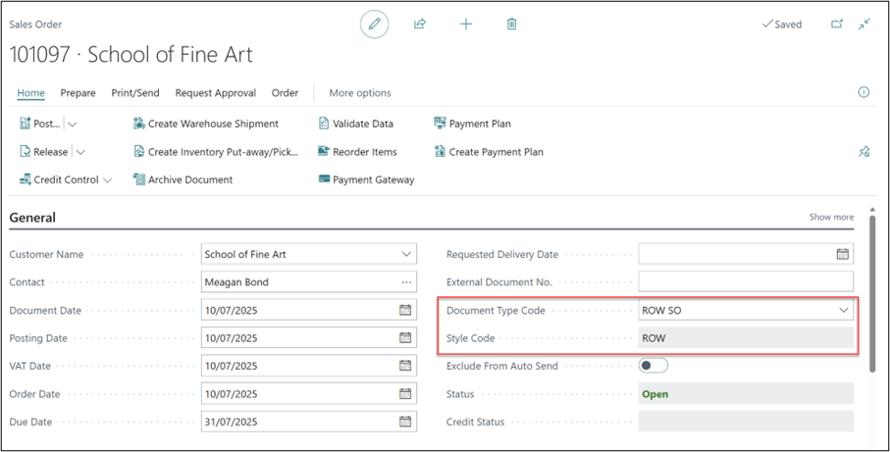Click the pin action bar icon
This screenshot has width=890, height=452.
[864, 152]
